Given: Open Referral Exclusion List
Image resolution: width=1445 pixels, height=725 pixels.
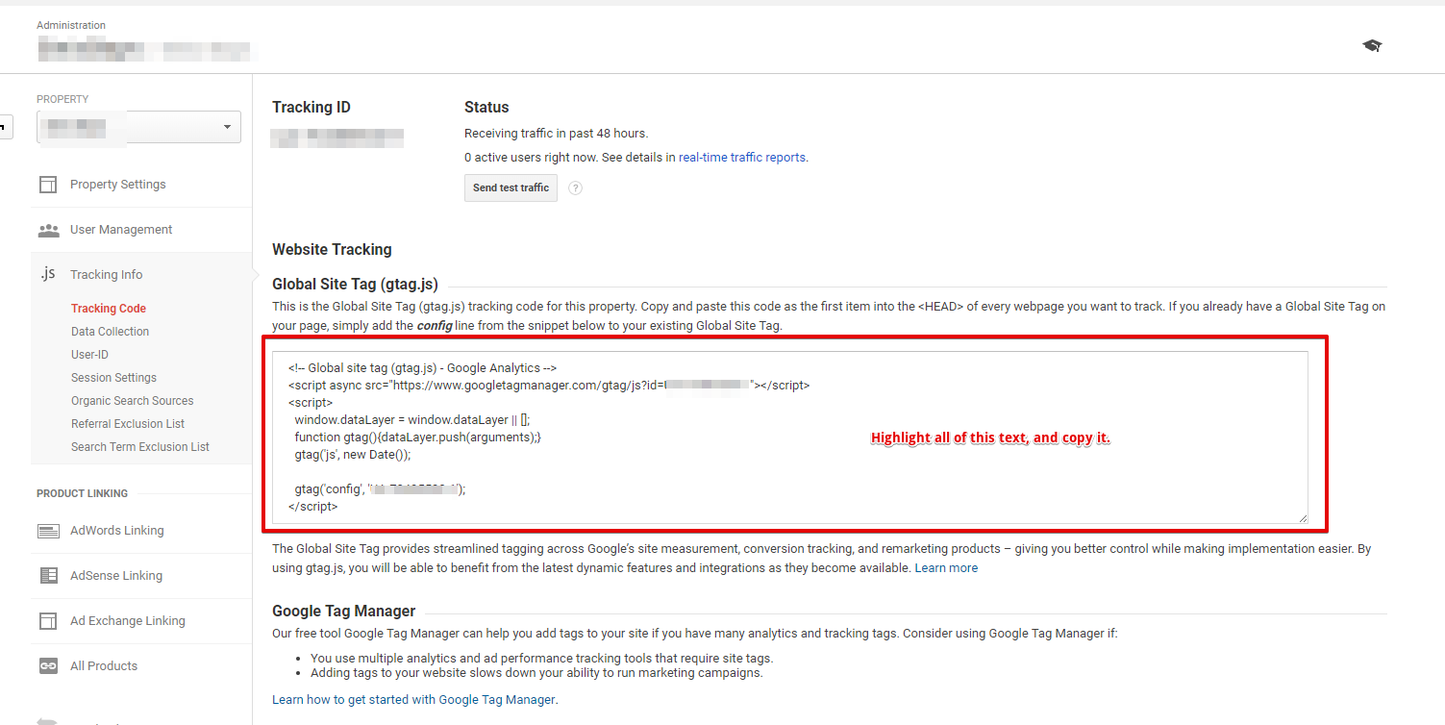Looking at the screenshot, I should [128, 424].
